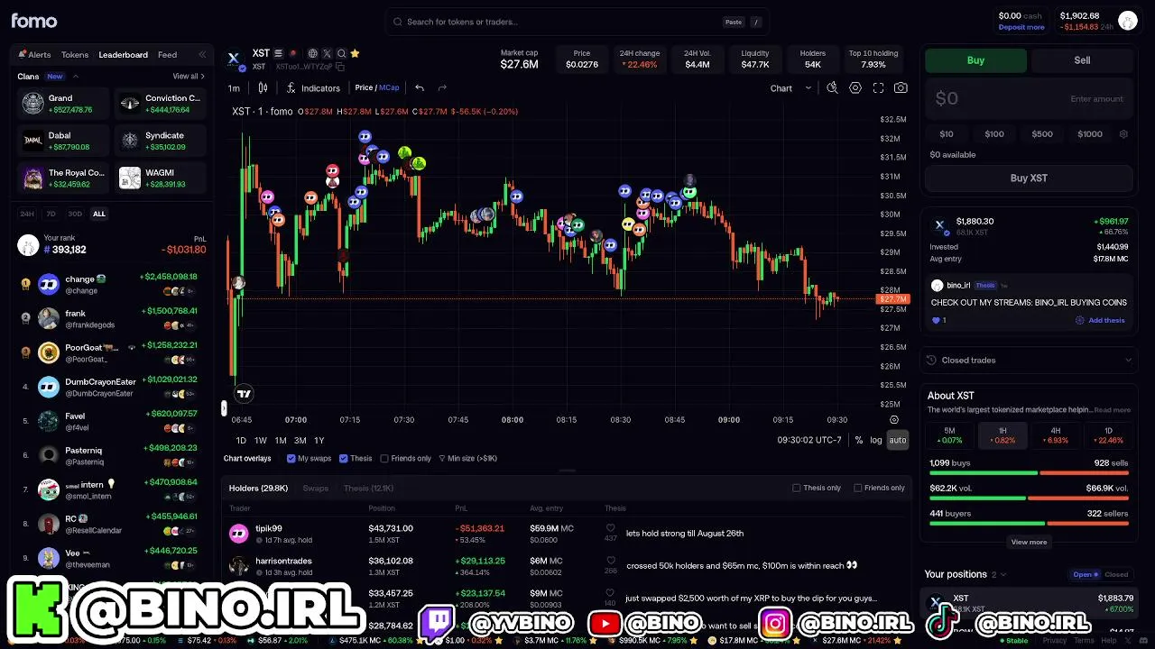
Task: Copy the XST contract address
Action: [x=340, y=67]
